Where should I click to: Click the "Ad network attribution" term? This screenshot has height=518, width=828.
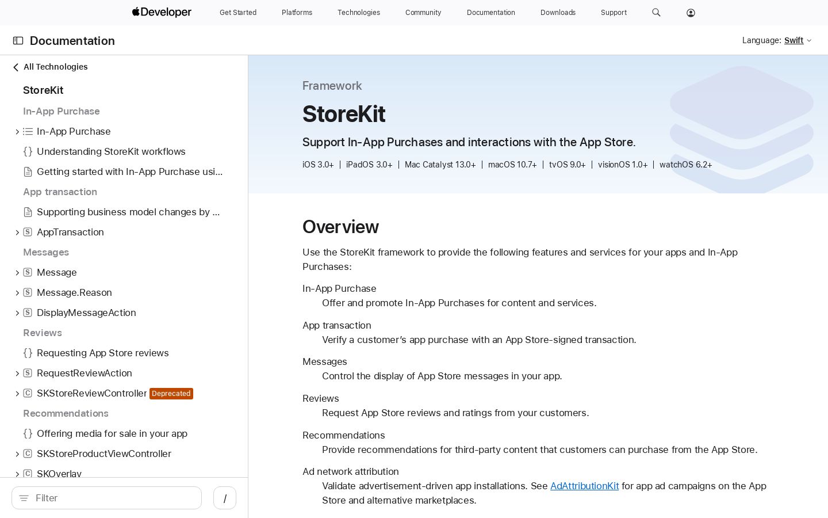pyautogui.click(x=351, y=472)
